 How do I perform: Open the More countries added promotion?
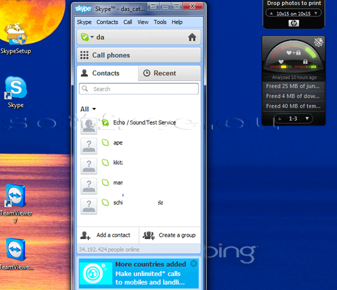[138, 273]
